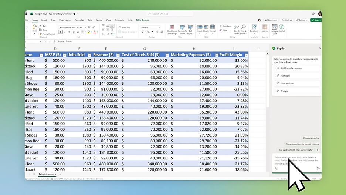Open the Data ribbon tab
Image resolution: width=346 pixels, height=195 pixels.
[x=89, y=20]
